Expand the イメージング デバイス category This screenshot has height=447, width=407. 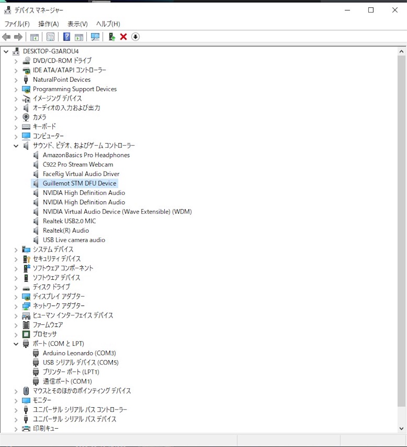[x=16, y=99]
